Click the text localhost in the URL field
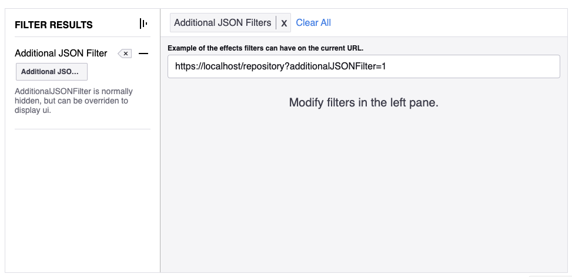 point(221,66)
